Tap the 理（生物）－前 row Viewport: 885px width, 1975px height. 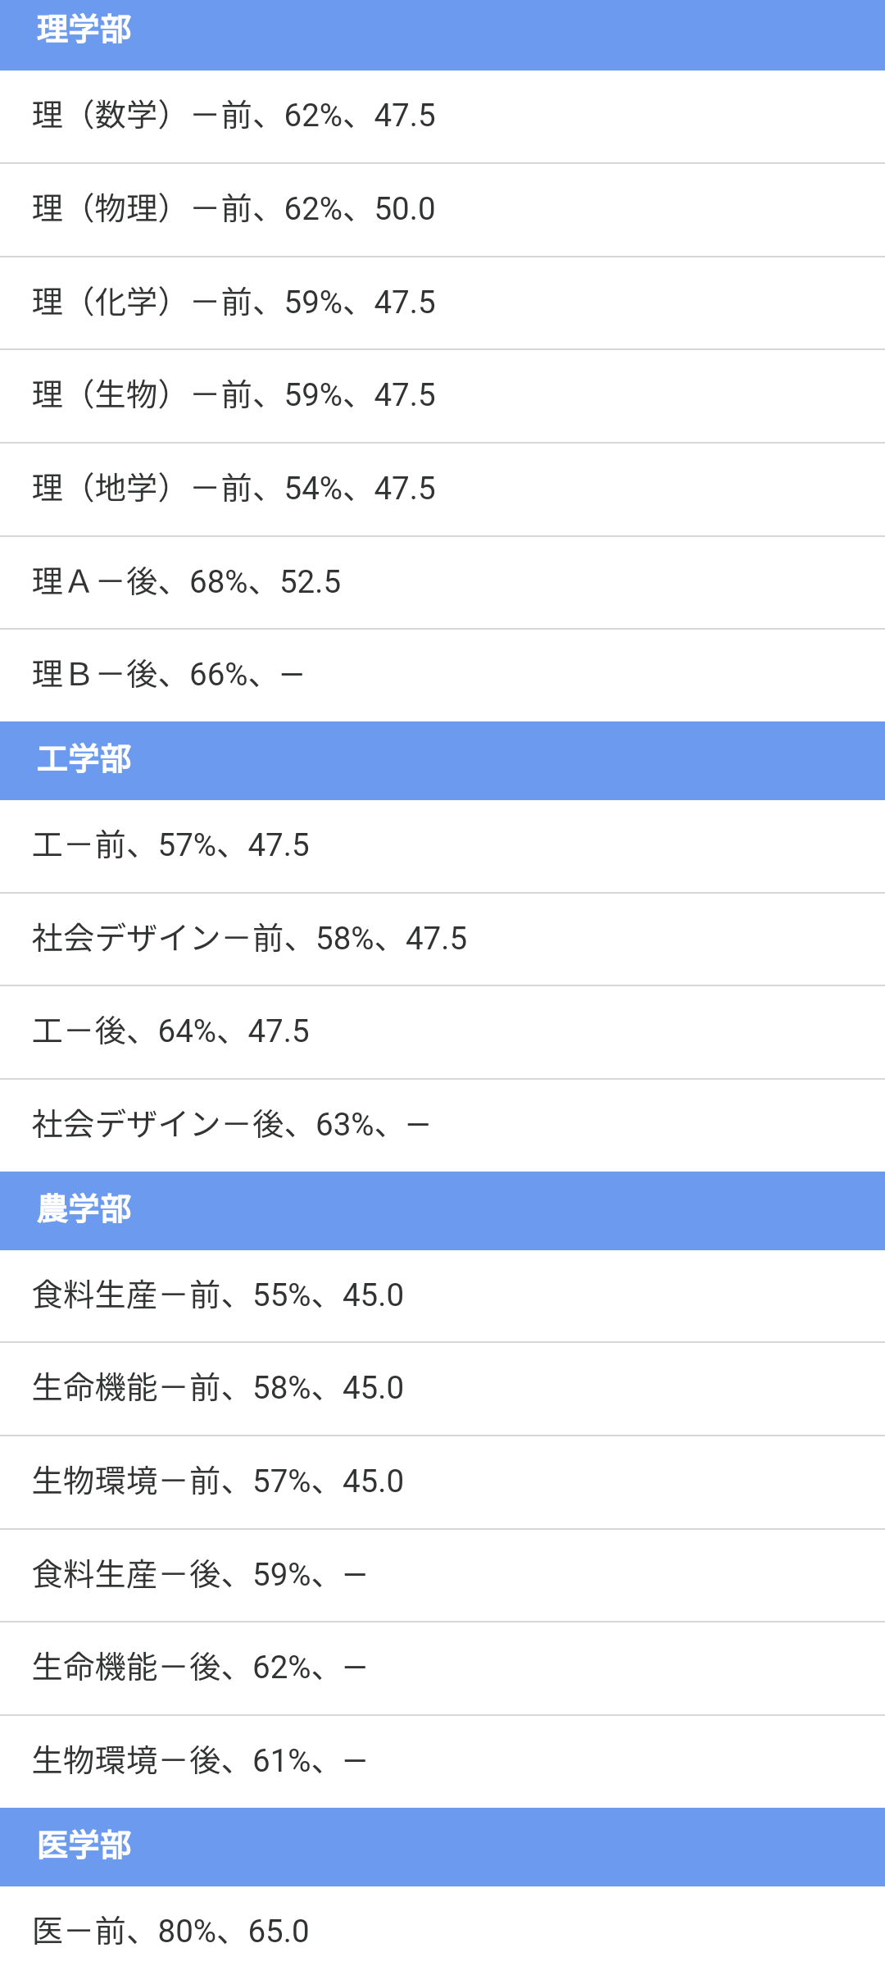442,396
